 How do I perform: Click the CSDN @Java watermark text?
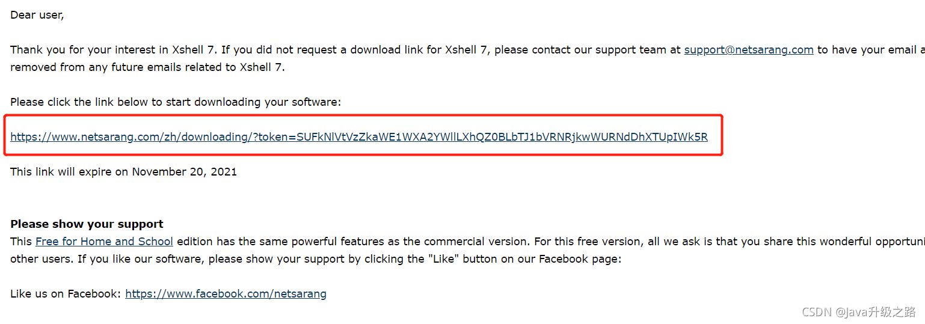pyautogui.click(x=859, y=311)
